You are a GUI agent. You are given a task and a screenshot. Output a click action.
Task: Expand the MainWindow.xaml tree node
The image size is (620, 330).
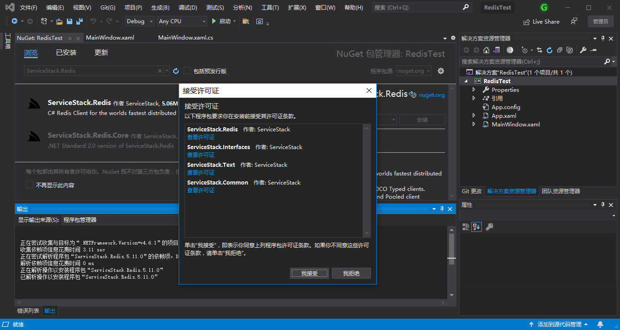pos(474,124)
